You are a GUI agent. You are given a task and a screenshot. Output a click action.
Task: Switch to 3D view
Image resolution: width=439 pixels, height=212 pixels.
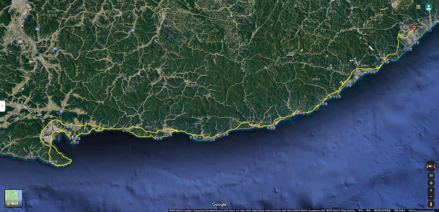(431, 176)
